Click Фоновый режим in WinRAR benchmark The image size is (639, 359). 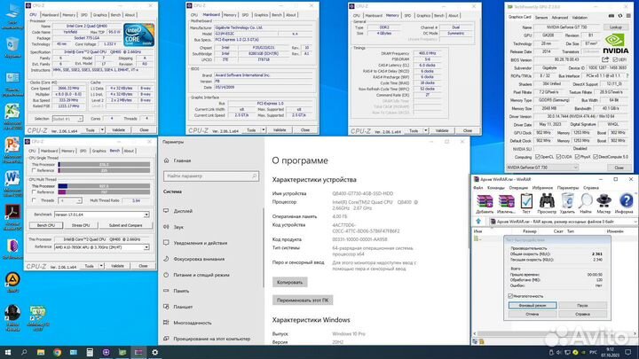(532, 305)
